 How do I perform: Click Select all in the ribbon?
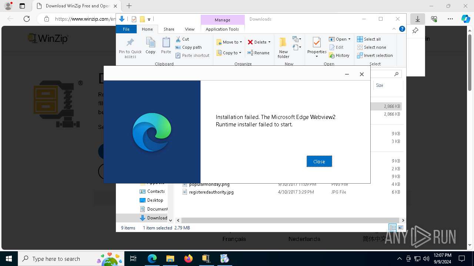tap(369, 39)
